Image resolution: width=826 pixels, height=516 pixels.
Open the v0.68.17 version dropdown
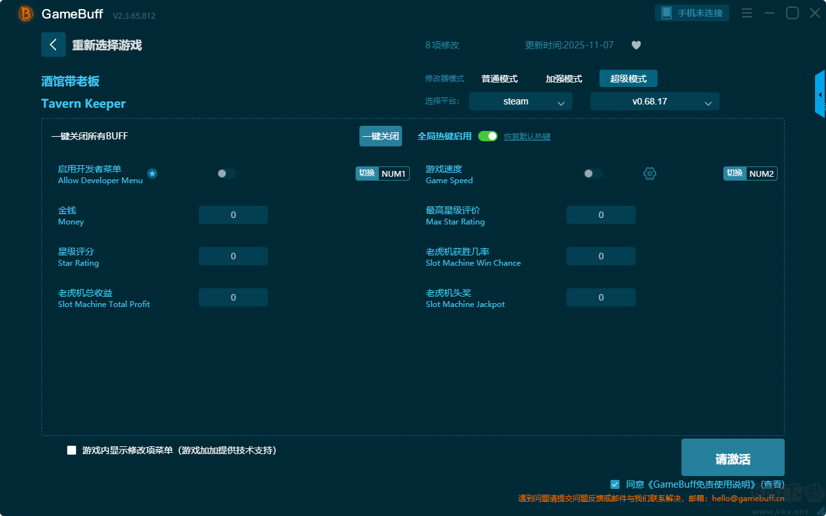click(x=655, y=101)
